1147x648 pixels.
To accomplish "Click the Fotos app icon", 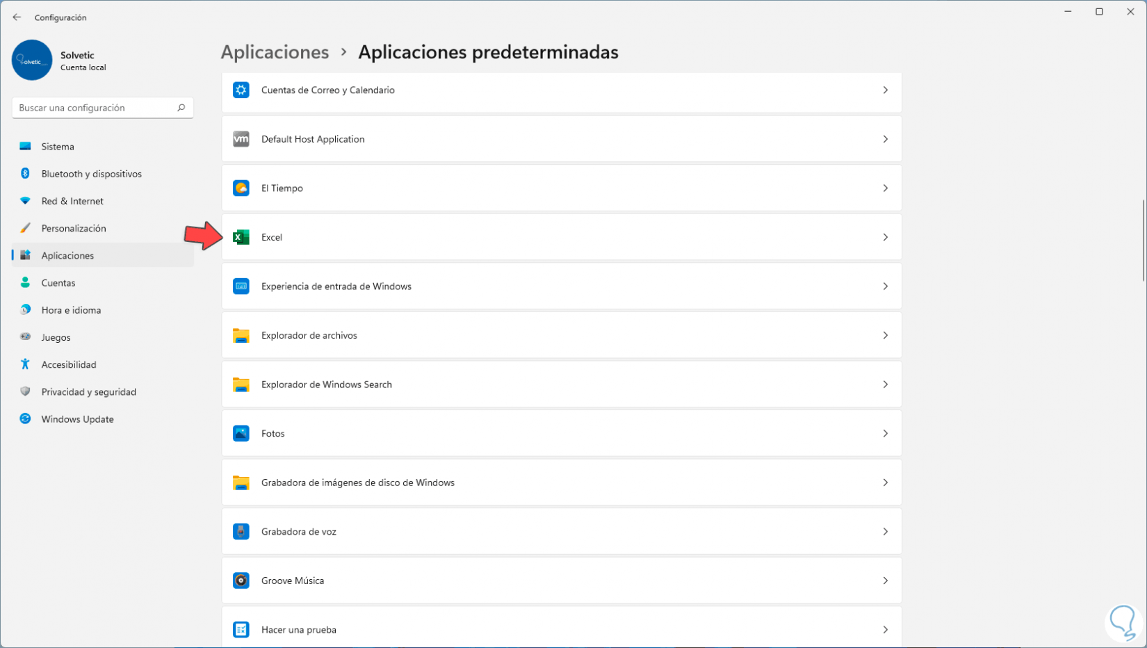I will [241, 434].
